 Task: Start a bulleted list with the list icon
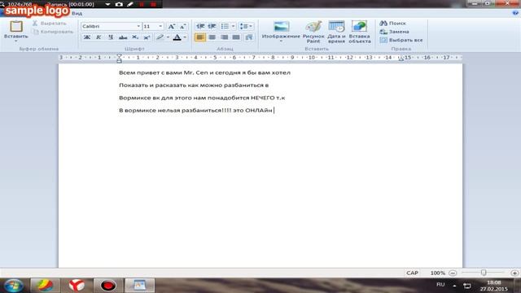coord(225,26)
